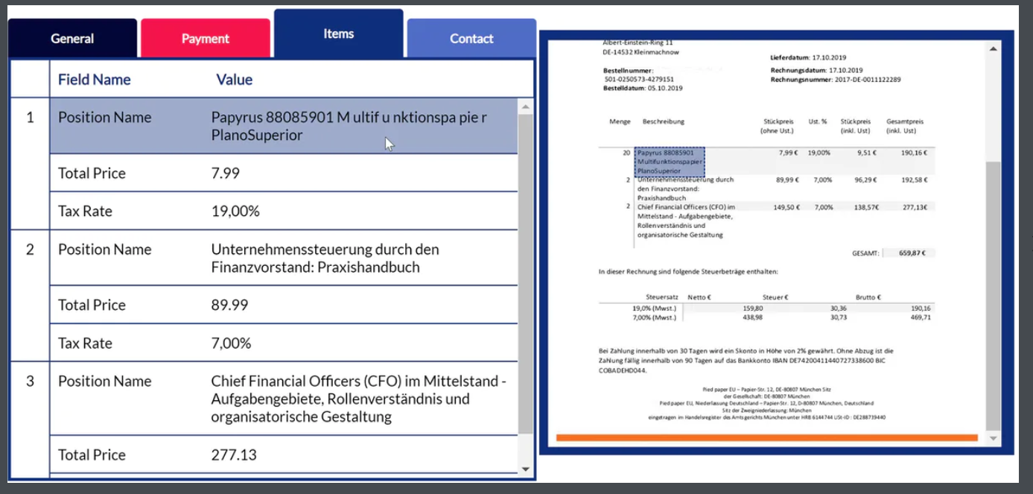Click order number 501-0250573-4279151 in invoice
This screenshot has height=494, width=1033.
pos(638,79)
